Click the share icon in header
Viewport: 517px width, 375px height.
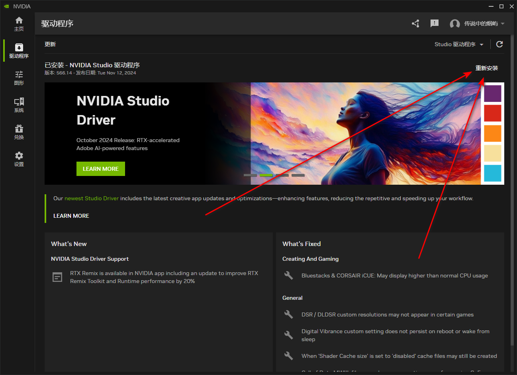tap(415, 23)
